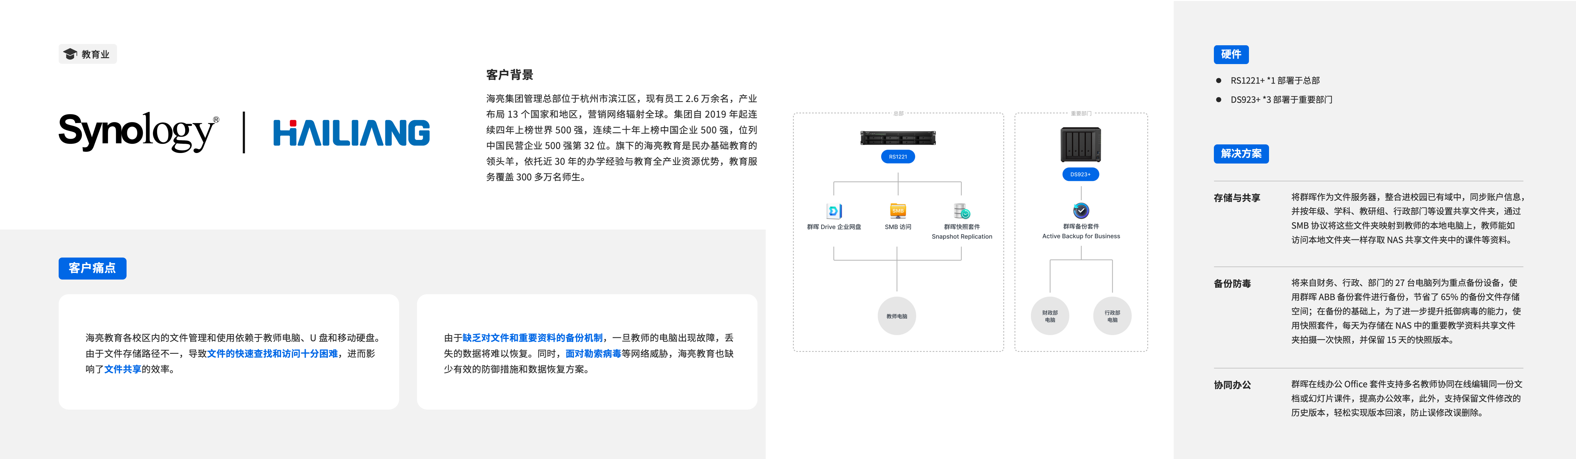The width and height of the screenshot is (1576, 459).
Task: Click the HAILIANG logo
Action: click(x=351, y=133)
